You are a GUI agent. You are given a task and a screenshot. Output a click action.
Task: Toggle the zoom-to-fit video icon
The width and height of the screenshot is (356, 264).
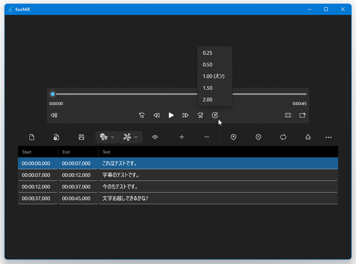(x=288, y=115)
